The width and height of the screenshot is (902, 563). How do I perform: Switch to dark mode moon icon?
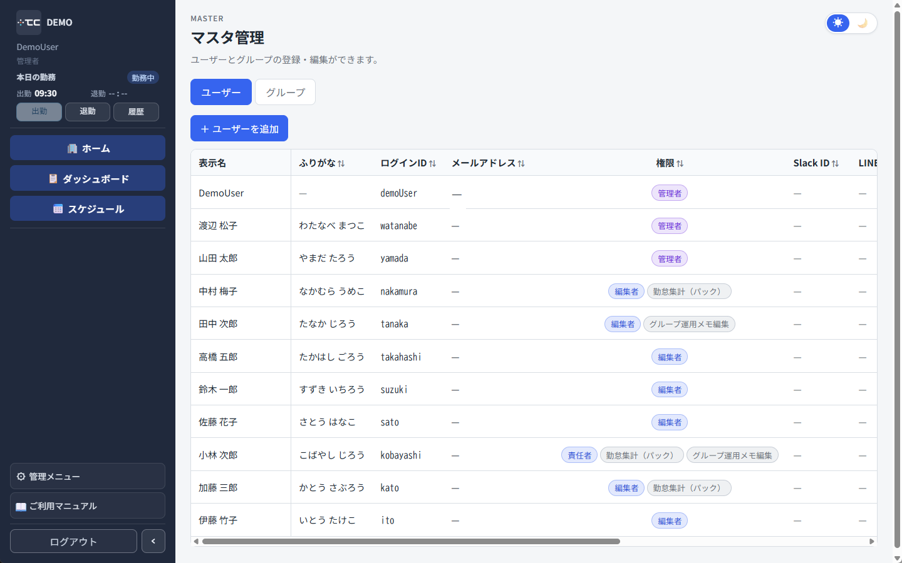click(863, 23)
